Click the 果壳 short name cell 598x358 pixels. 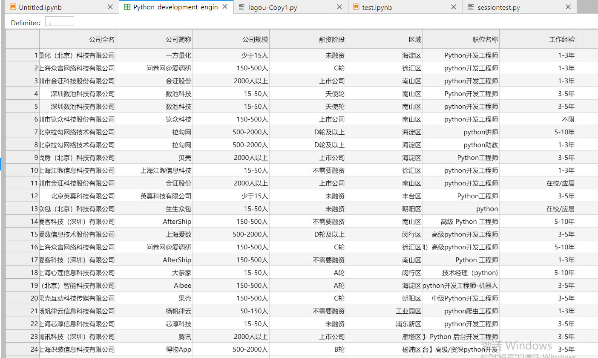(154, 298)
